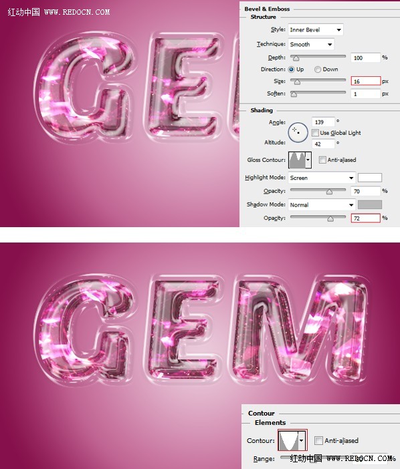The height and width of the screenshot is (469, 400).
Task: Click the gray Shadow Mode color swatch
Action: tap(370, 204)
